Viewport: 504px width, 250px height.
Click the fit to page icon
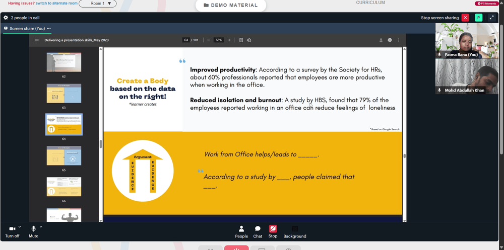(241, 40)
